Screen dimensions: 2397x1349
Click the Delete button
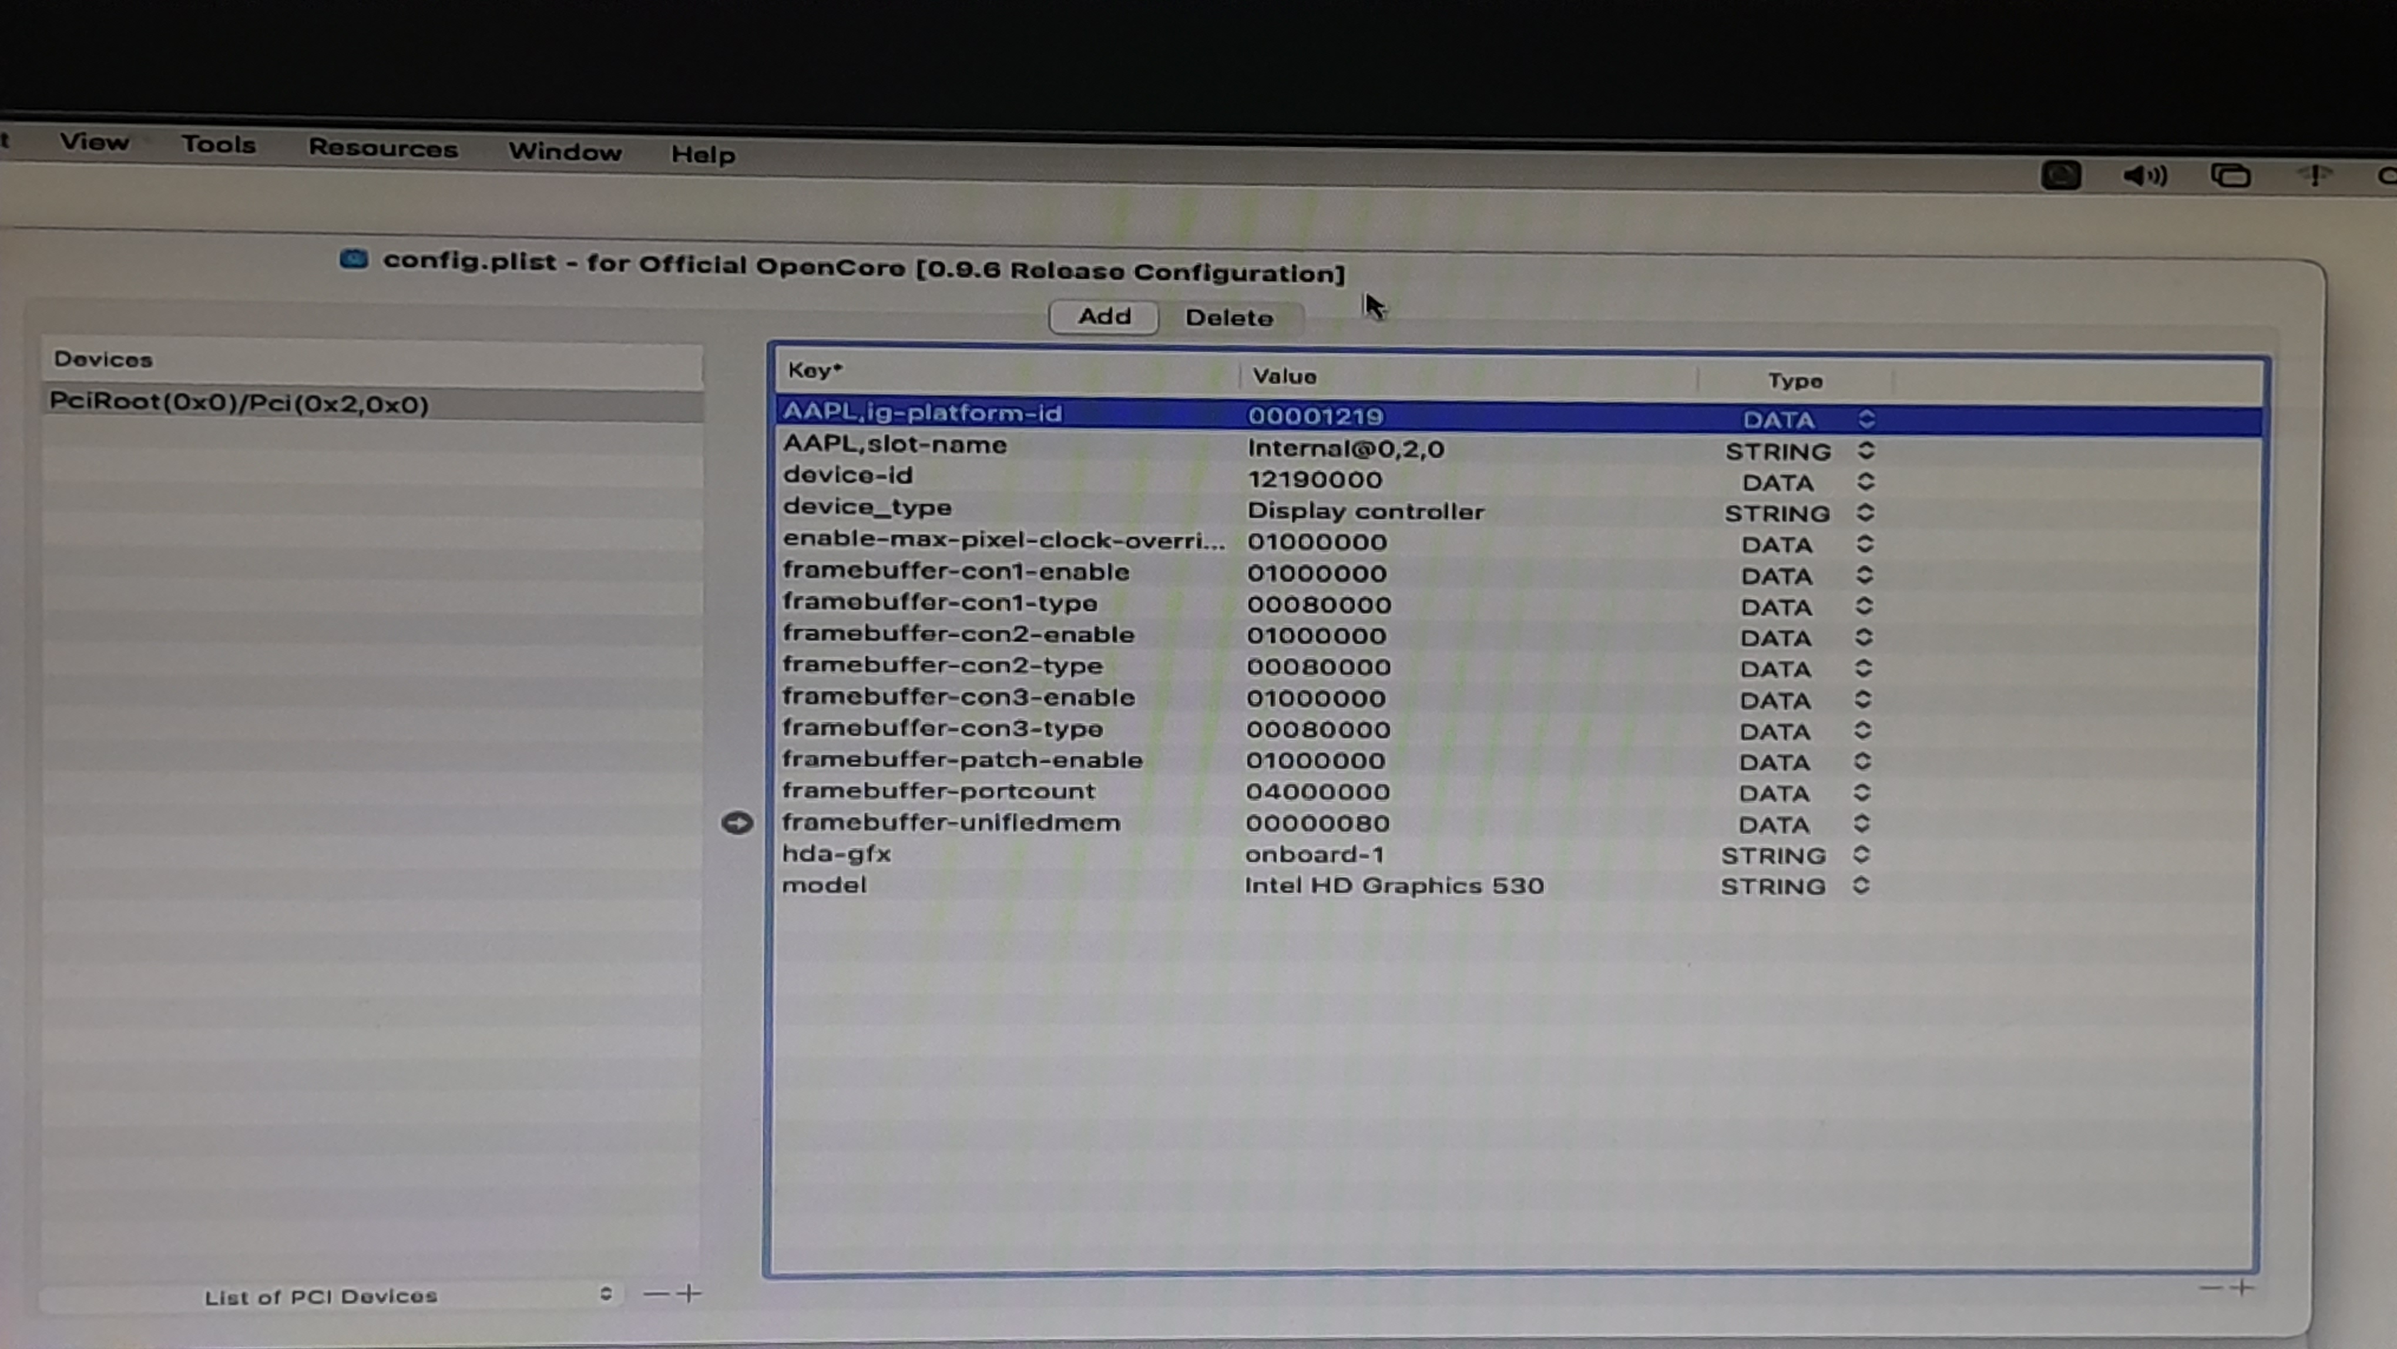tap(1228, 318)
